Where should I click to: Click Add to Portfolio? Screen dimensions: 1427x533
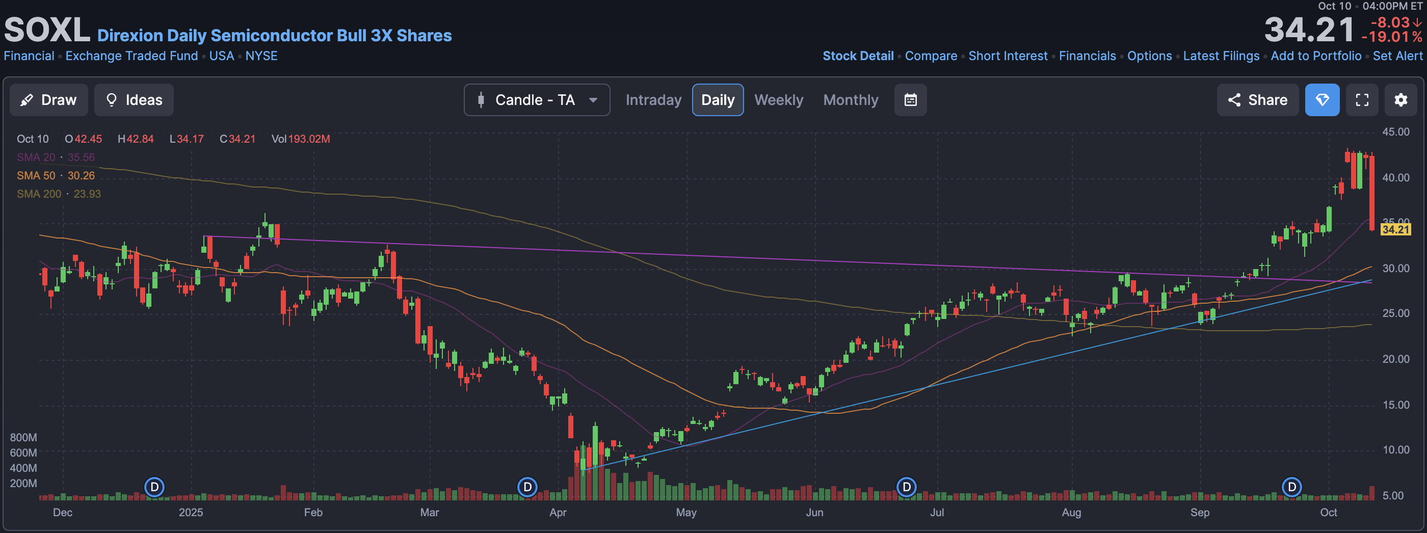[x=1316, y=56]
